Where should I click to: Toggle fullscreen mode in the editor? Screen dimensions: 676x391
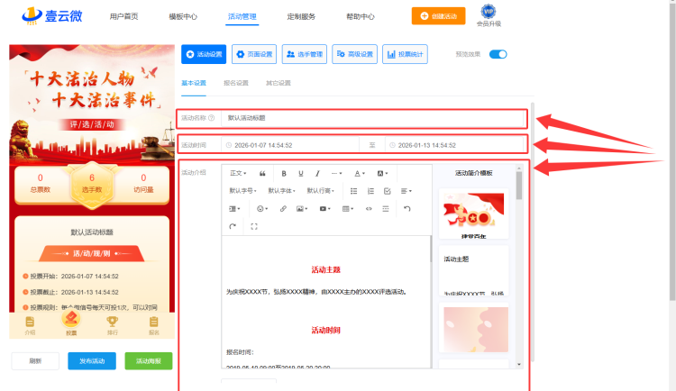(253, 226)
